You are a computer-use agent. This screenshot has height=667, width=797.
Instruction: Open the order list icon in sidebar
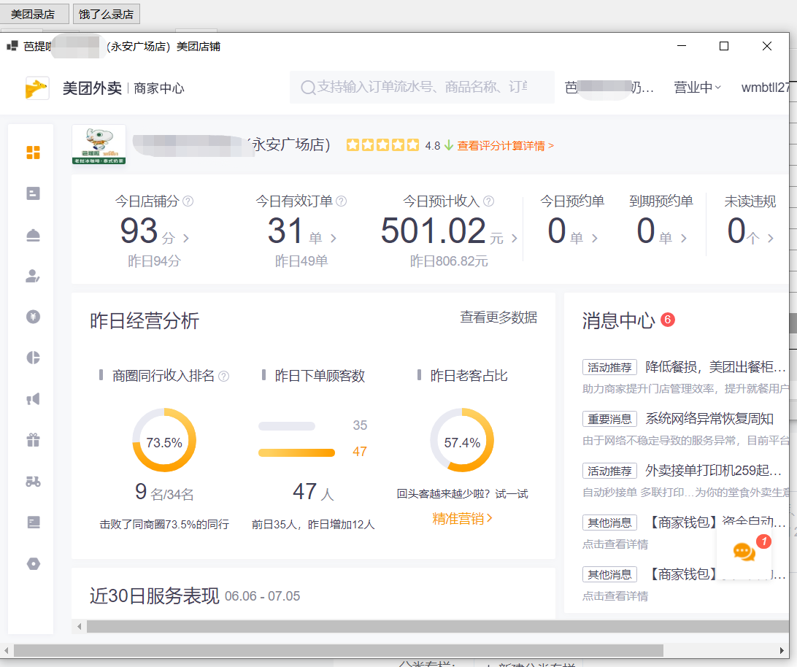tap(33, 193)
